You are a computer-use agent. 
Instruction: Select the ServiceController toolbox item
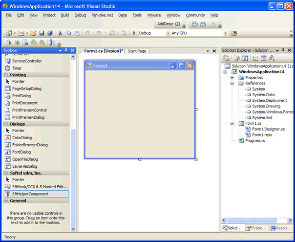point(36,61)
